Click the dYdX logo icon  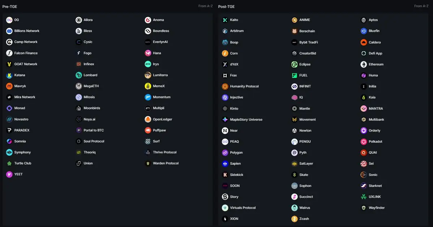[x=225, y=64]
